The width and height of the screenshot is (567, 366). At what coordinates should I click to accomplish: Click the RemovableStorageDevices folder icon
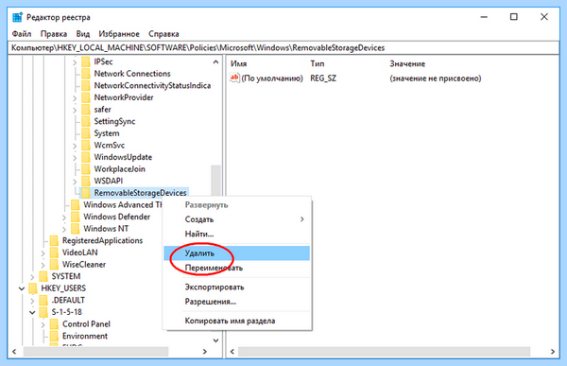pos(86,193)
